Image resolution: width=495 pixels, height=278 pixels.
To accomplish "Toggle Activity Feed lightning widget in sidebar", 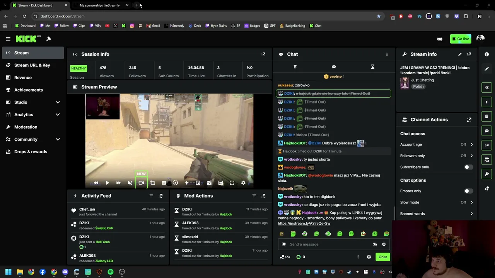I will click(x=486, y=102).
